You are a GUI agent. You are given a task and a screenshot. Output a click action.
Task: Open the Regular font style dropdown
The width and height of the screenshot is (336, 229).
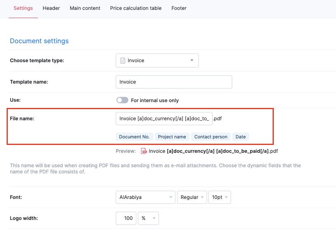pyautogui.click(x=192, y=197)
